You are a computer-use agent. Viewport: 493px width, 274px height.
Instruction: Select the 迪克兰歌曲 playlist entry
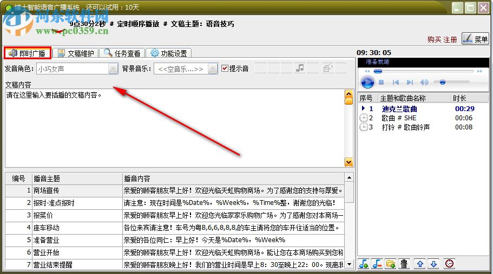(423, 109)
